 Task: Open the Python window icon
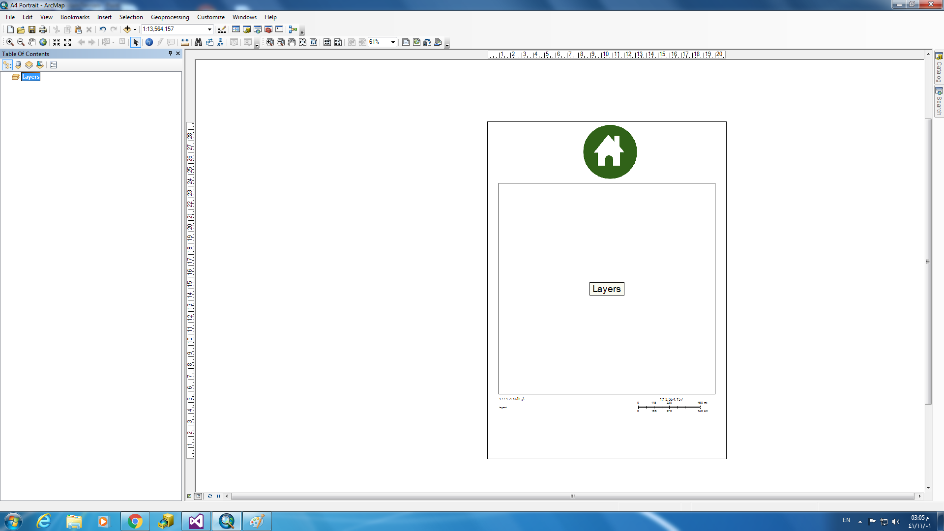tap(279, 29)
